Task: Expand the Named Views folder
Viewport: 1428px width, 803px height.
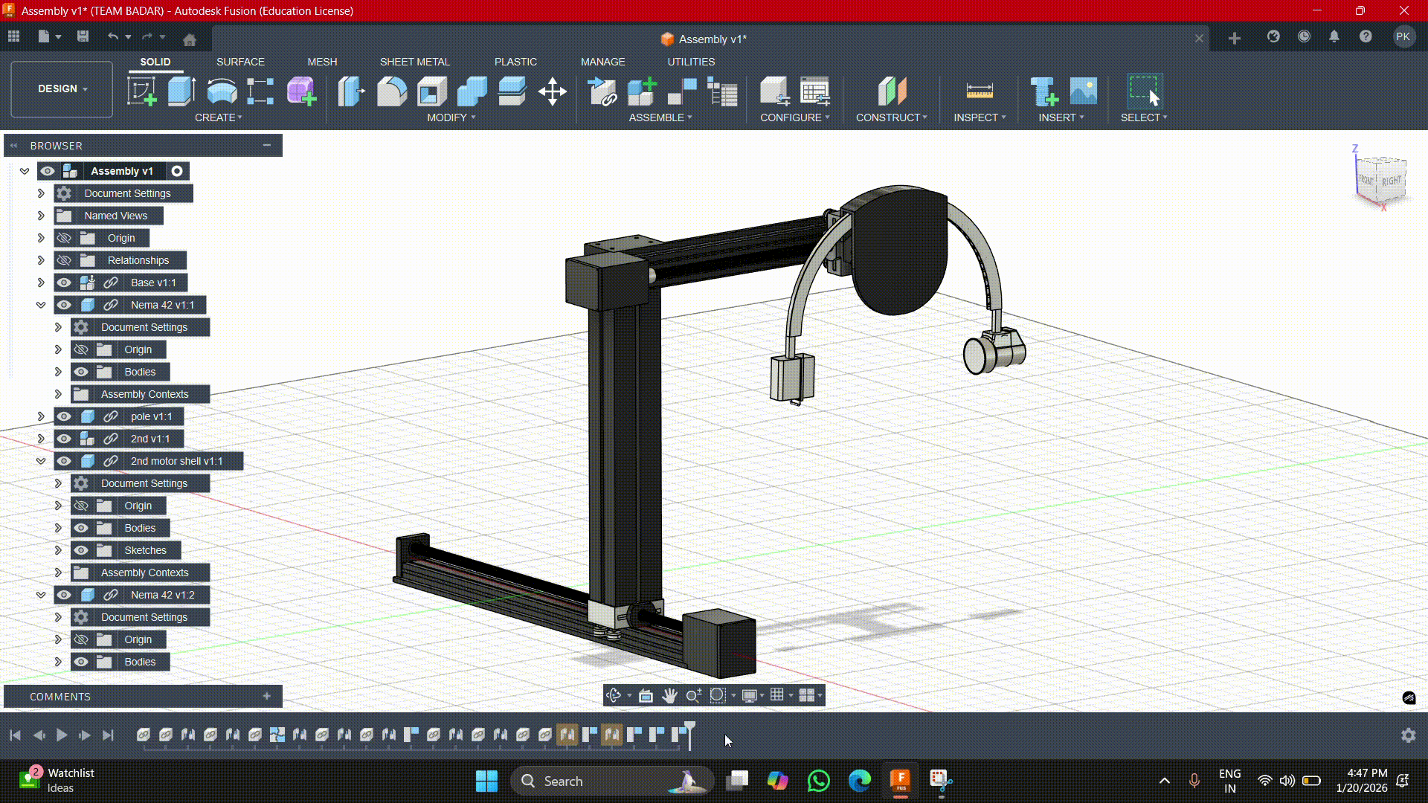Action: click(x=41, y=216)
